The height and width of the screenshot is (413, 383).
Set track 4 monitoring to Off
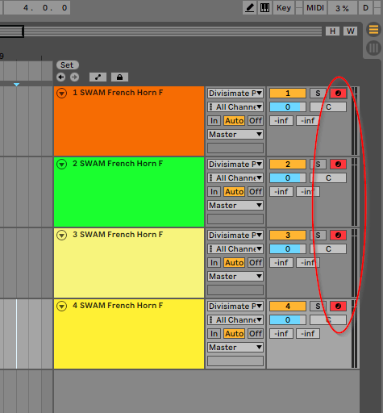256,334
